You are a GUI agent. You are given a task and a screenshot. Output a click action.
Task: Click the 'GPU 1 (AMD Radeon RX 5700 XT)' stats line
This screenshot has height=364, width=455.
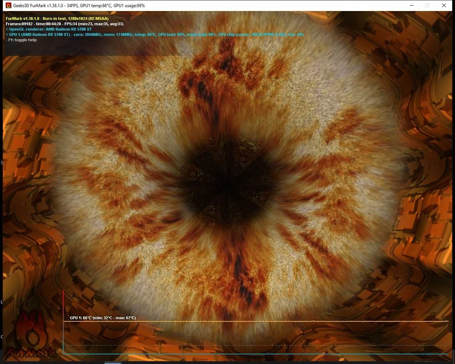coord(155,34)
